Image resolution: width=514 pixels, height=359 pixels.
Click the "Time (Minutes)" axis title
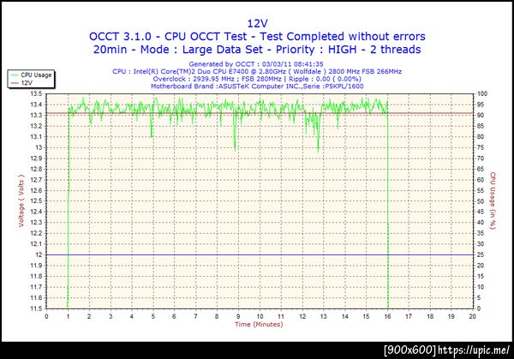[259, 324]
